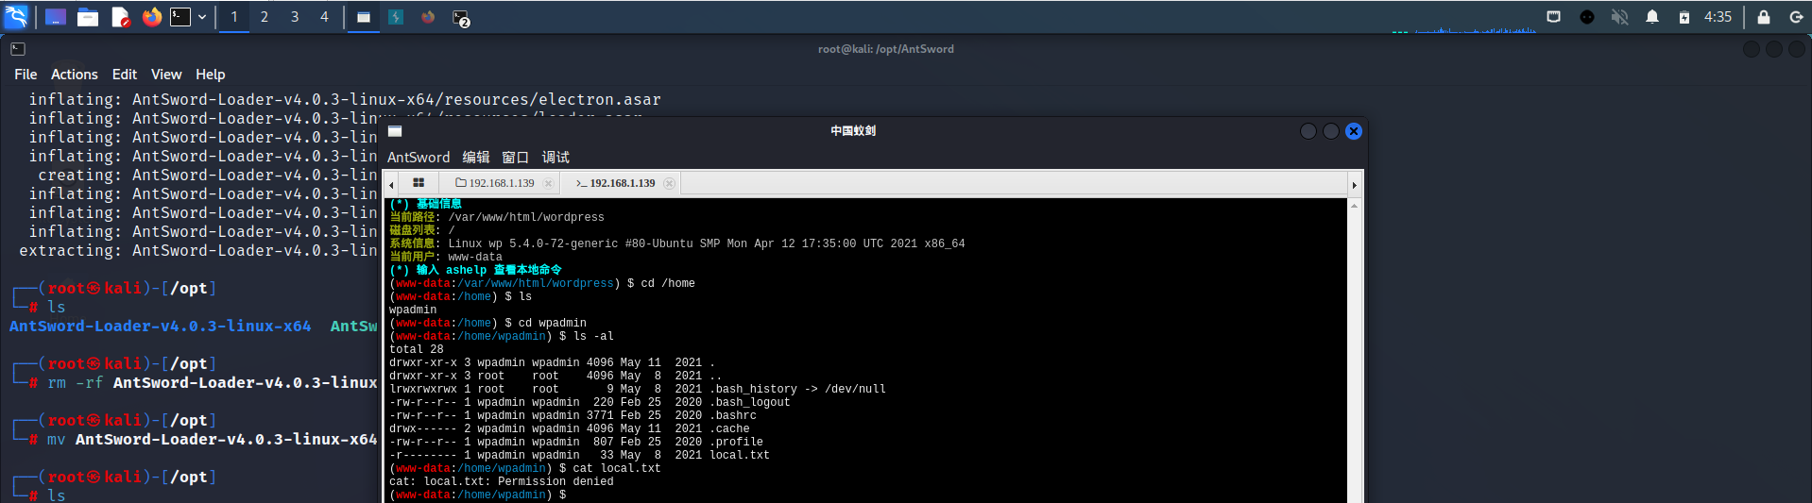Viewport: 1812px width, 503px height.
Task: Open the 调试 menu in AntSword
Action: (556, 158)
